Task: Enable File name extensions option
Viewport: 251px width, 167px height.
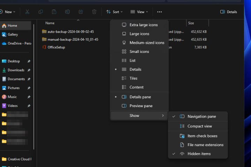Action: click(205, 145)
